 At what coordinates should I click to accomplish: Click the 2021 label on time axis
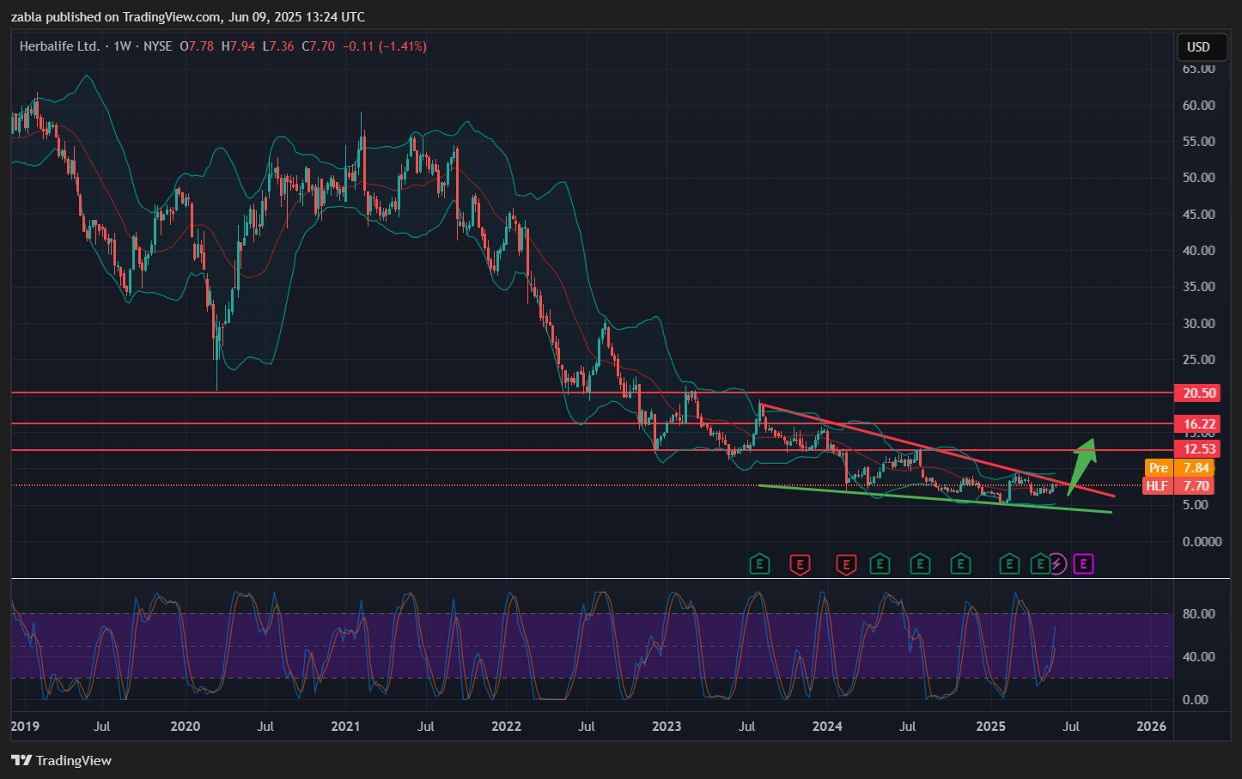(345, 727)
